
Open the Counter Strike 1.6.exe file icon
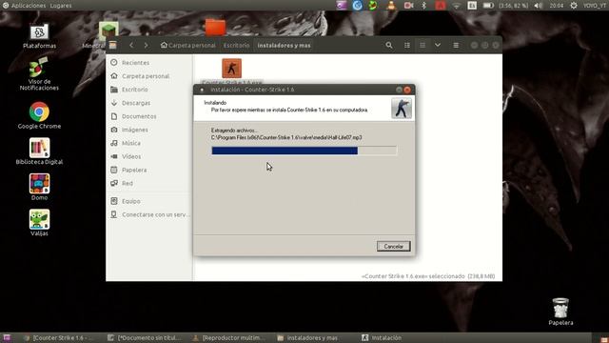click(231, 69)
